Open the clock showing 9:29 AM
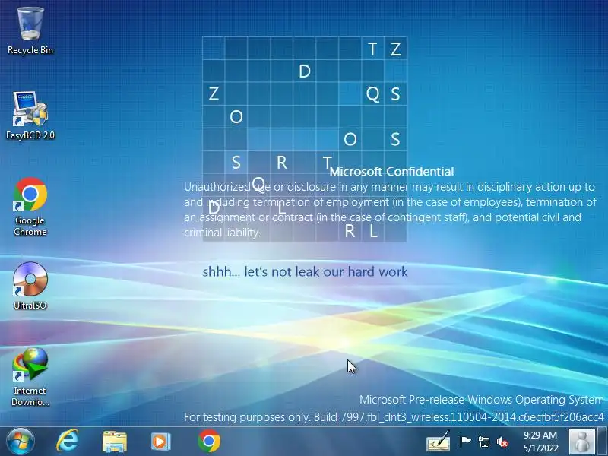The height and width of the screenshot is (456, 608). (x=540, y=442)
